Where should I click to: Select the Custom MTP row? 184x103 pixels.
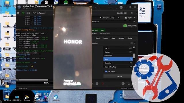(118, 52)
